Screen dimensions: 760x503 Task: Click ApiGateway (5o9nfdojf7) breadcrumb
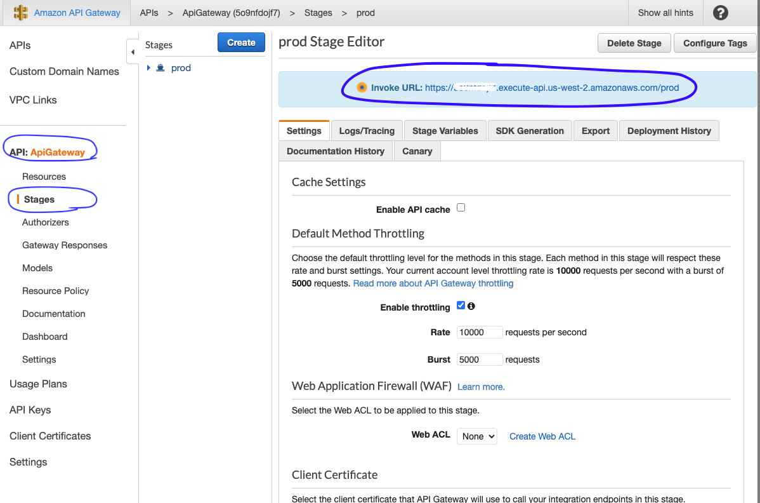tap(231, 13)
